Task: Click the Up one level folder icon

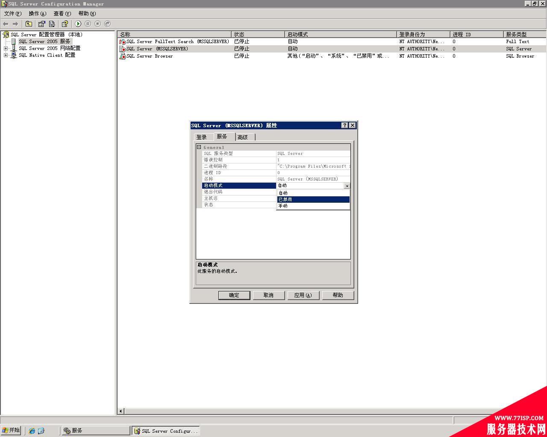Action: click(x=29, y=24)
